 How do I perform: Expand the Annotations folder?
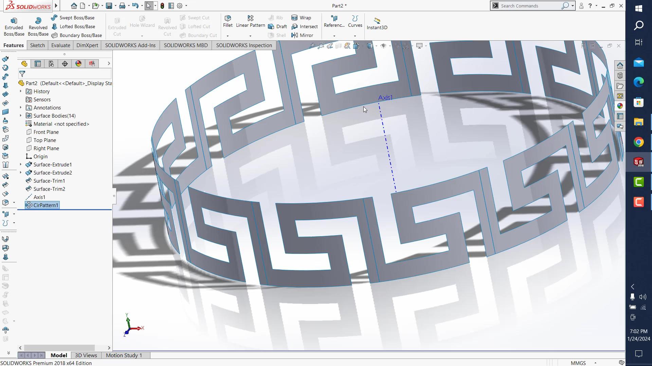click(x=20, y=108)
